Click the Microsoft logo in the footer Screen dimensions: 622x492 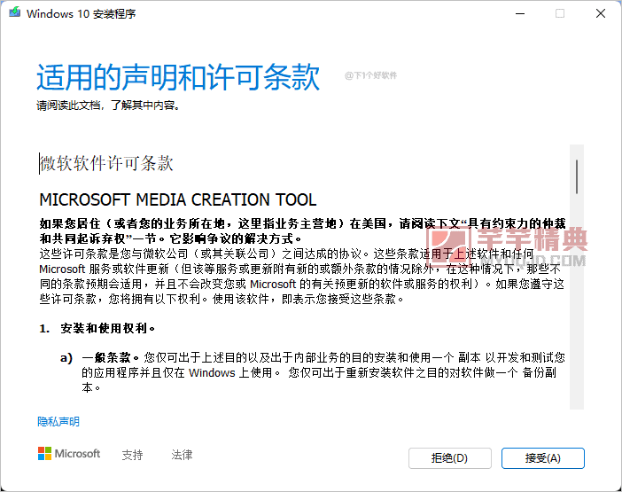[69, 454]
